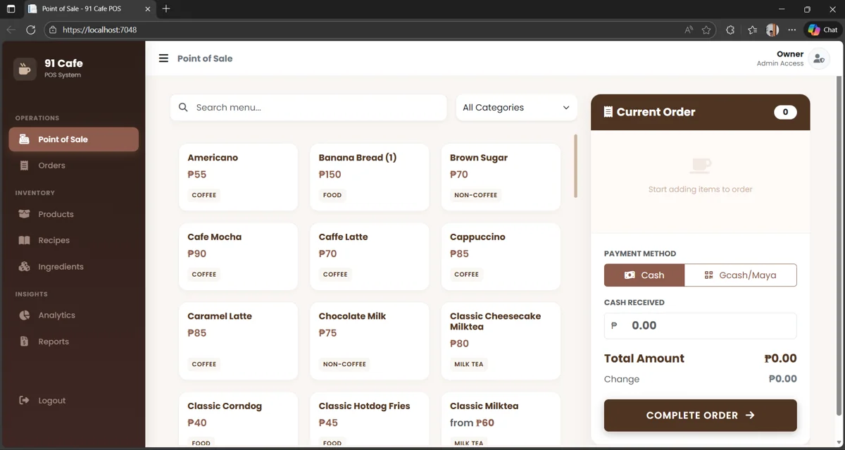Open Products inventory page
This screenshot has height=450, width=845.
click(73, 214)
